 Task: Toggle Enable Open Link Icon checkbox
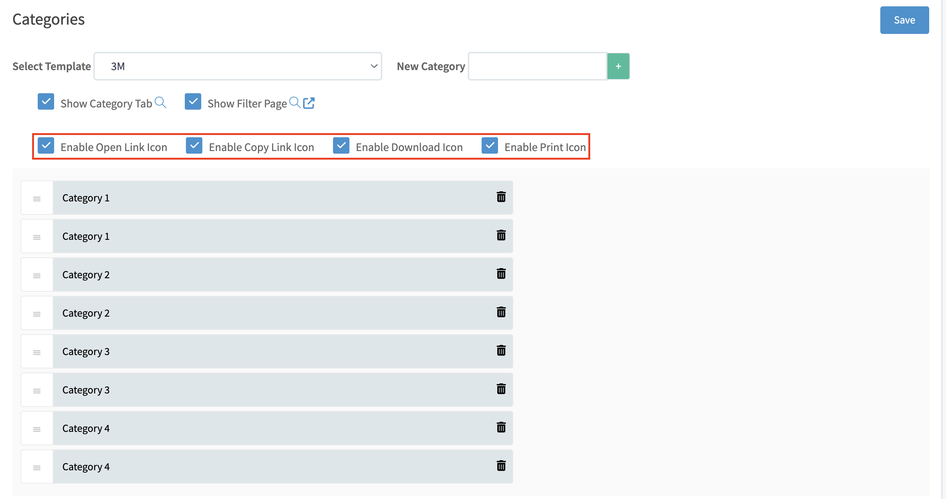pos(46,145)
